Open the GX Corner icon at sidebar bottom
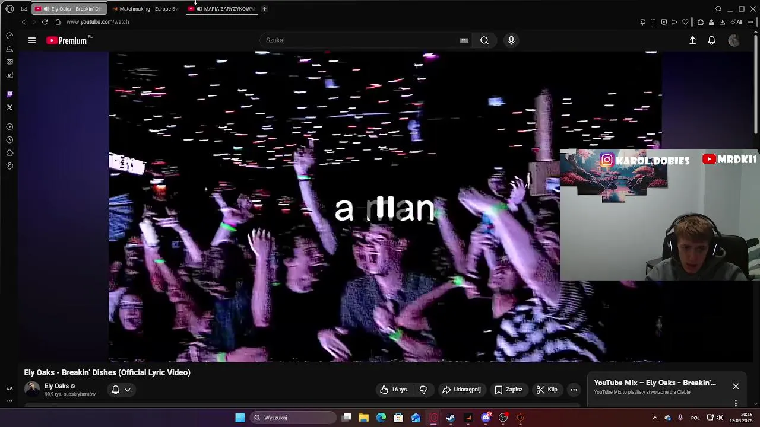760x427 pixels. pos(9,388)
